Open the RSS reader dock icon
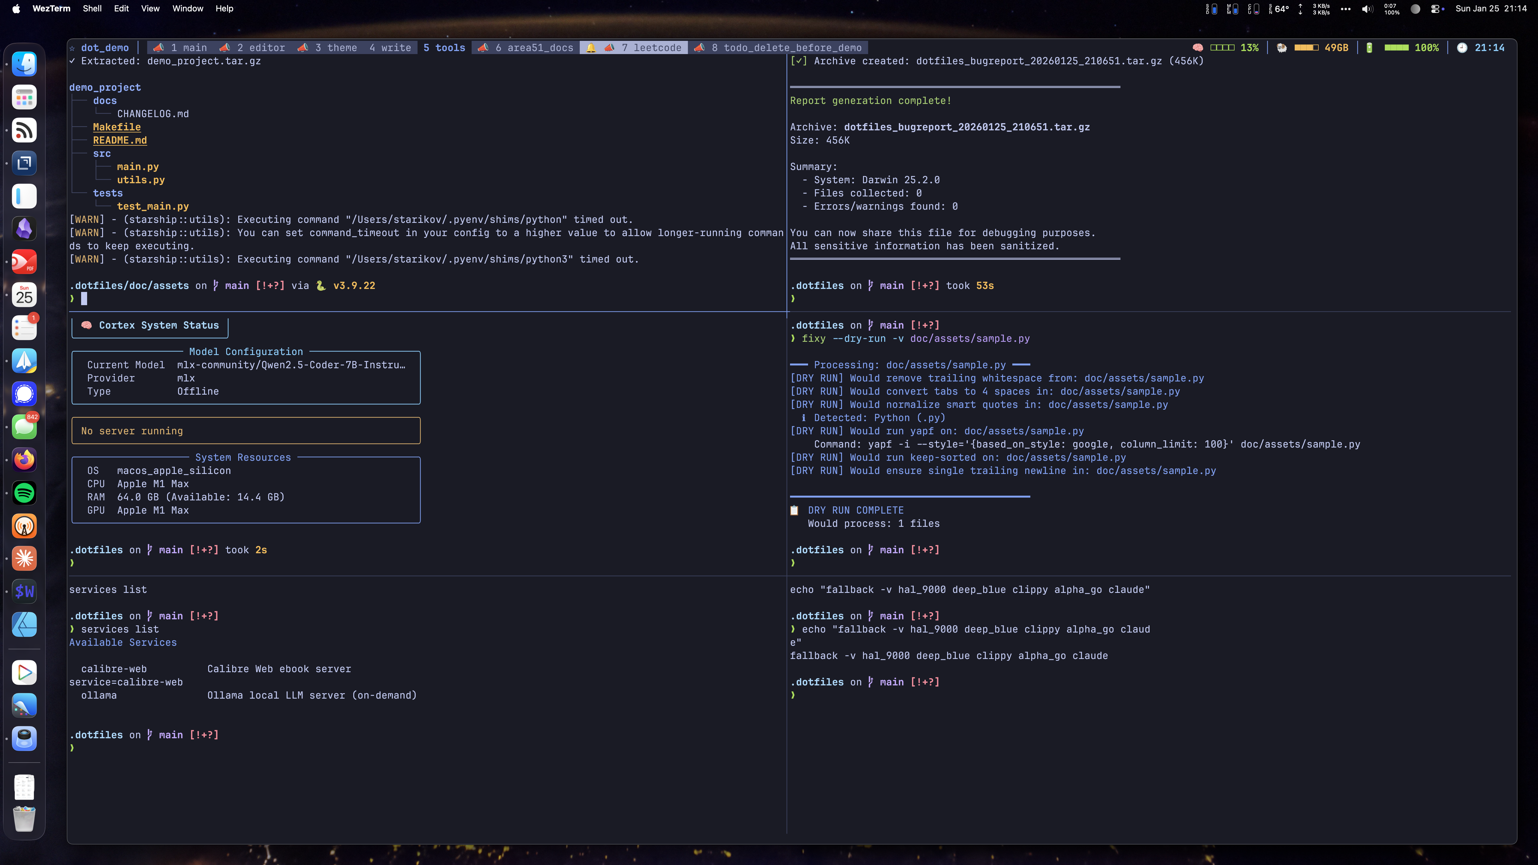The image size is (1538, 865). [24, 130]
